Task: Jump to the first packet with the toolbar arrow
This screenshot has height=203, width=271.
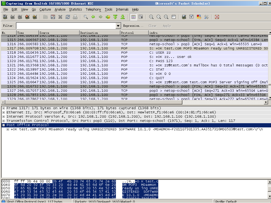Action: click(115, 17)
